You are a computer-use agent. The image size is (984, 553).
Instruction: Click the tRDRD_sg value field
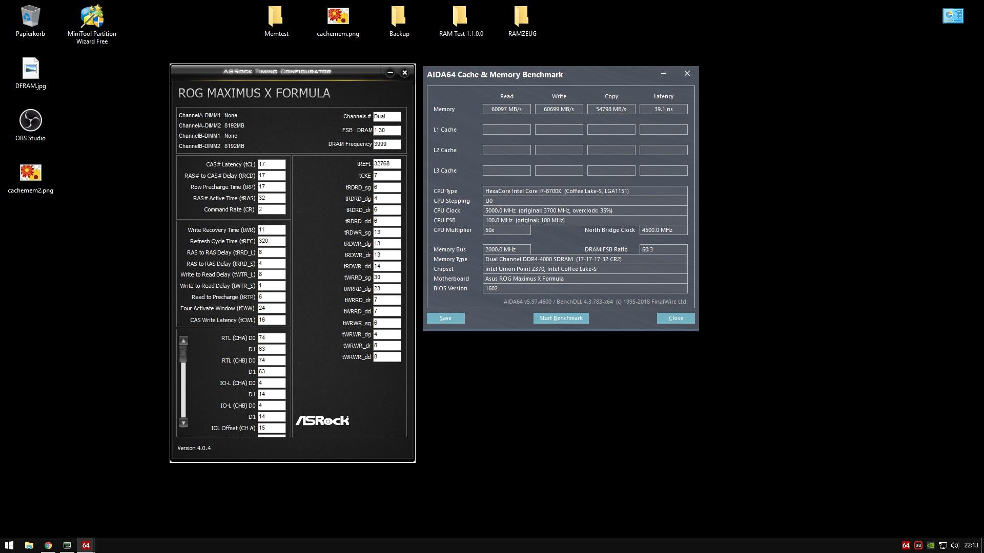(x=386, y=187)
